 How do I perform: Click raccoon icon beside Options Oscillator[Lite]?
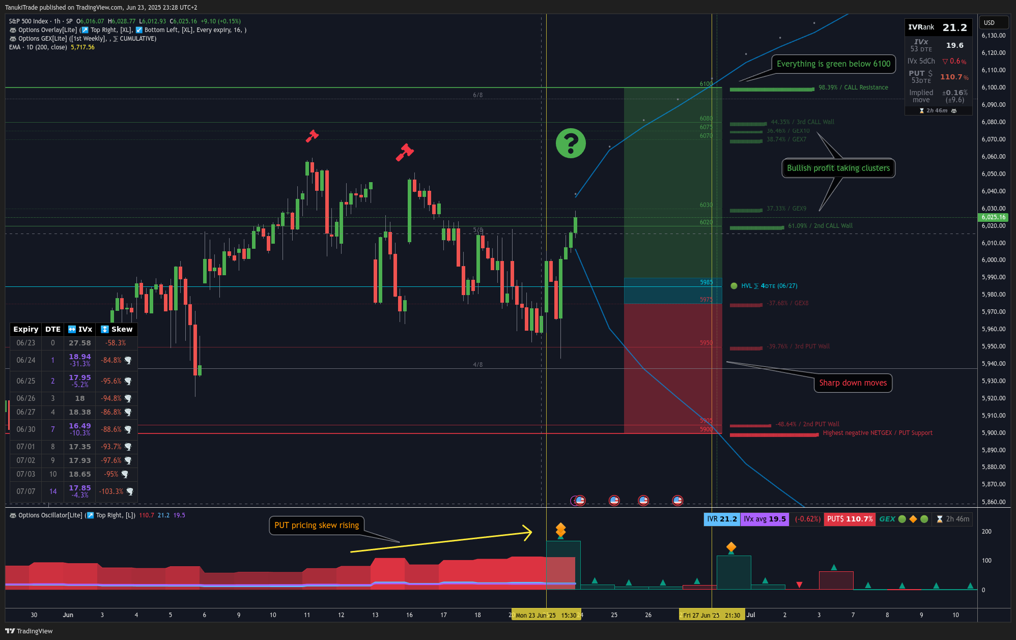click(13, 515)
